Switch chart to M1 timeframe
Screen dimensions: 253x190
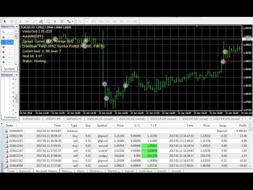pos(80,22)
